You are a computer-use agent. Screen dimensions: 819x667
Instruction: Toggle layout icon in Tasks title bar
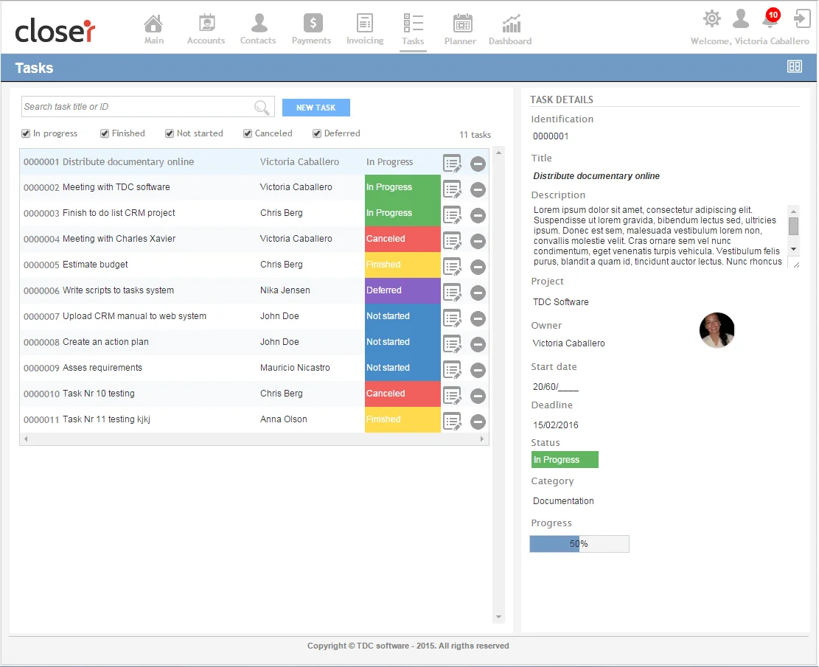(794, 67)
